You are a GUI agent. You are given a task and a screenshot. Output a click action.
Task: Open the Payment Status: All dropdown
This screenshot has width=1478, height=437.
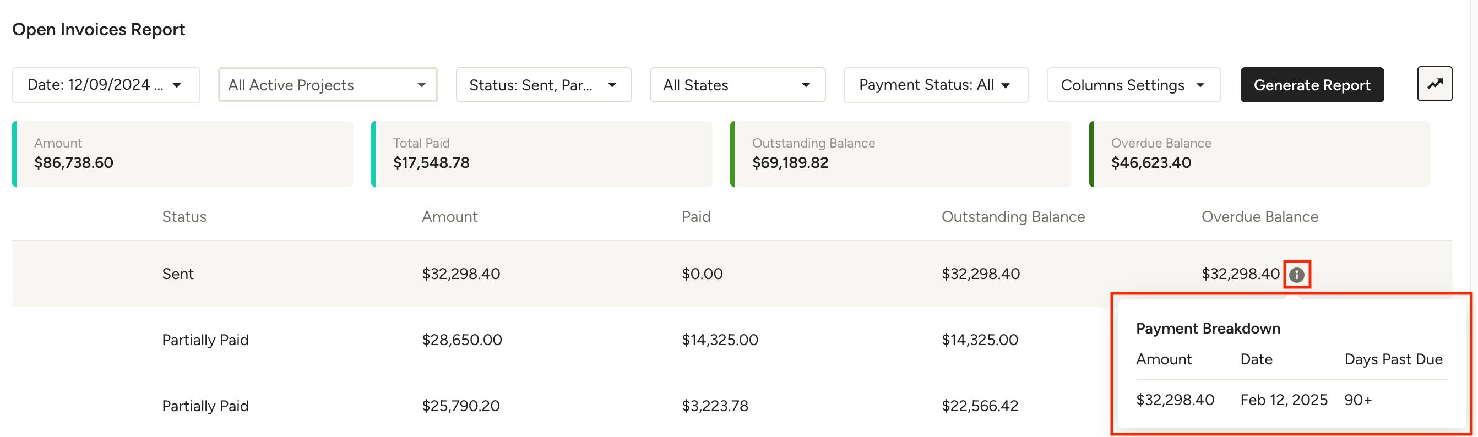[x=936, y=84]
